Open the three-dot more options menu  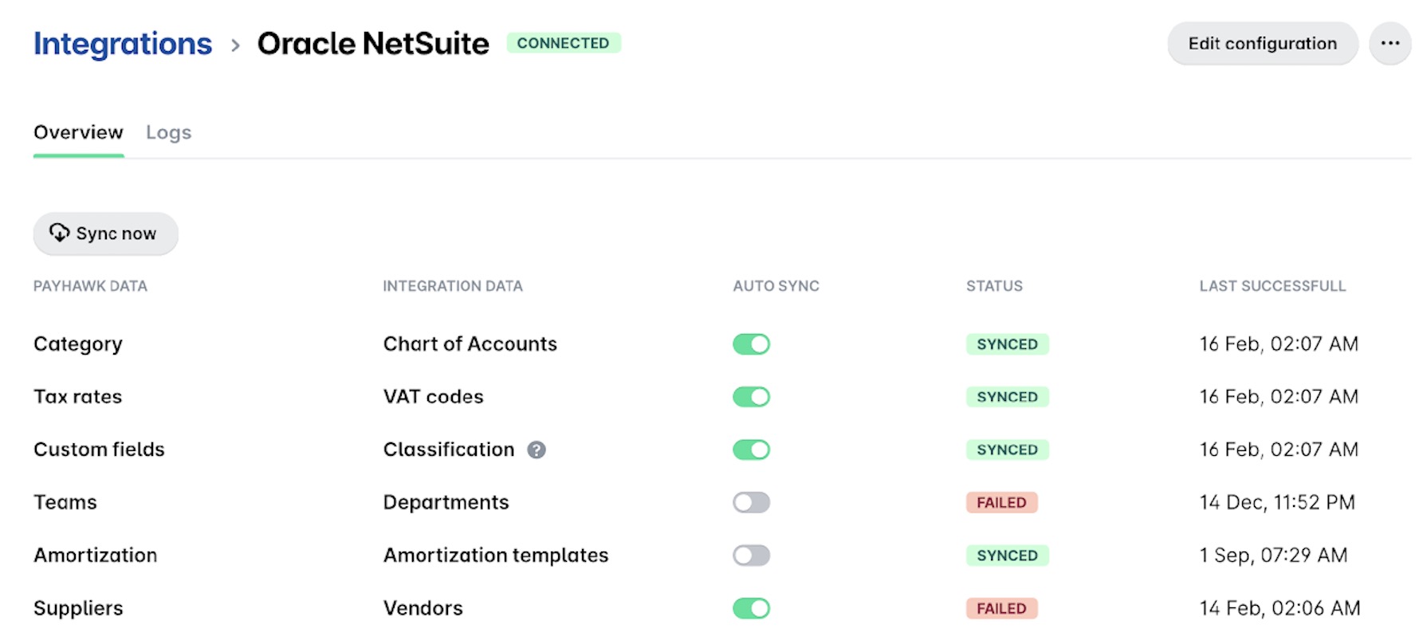tap(1390, 43)
